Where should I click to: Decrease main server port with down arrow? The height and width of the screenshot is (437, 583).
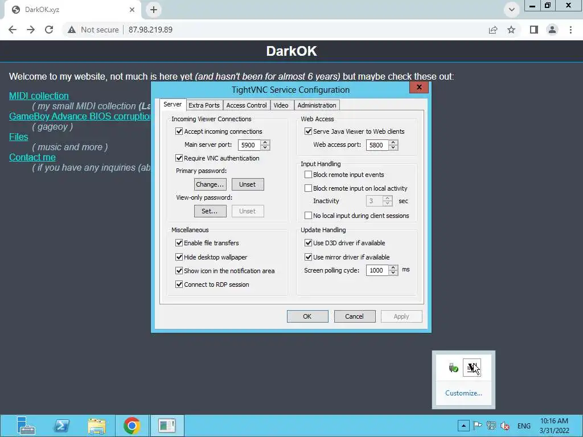(265, 147)
